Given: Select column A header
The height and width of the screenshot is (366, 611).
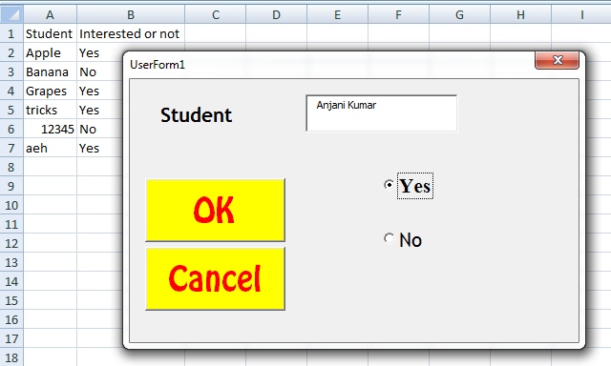Looking at the screenshot, I should click(x=50, y=15).
